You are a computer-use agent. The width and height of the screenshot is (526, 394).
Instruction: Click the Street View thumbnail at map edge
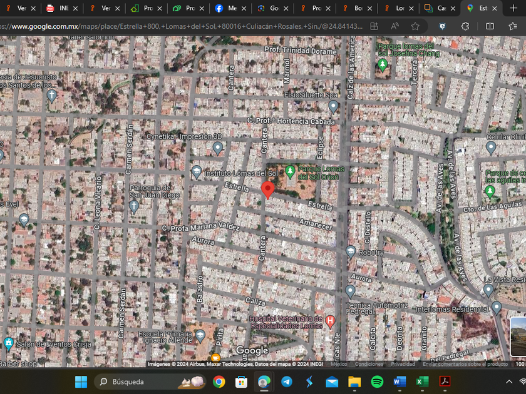[518, 336]
